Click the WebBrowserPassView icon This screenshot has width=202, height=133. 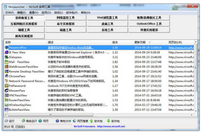[x=7, y=66]
